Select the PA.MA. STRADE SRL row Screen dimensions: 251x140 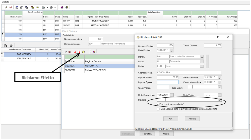pyautogui.click(x=95, y=70)
